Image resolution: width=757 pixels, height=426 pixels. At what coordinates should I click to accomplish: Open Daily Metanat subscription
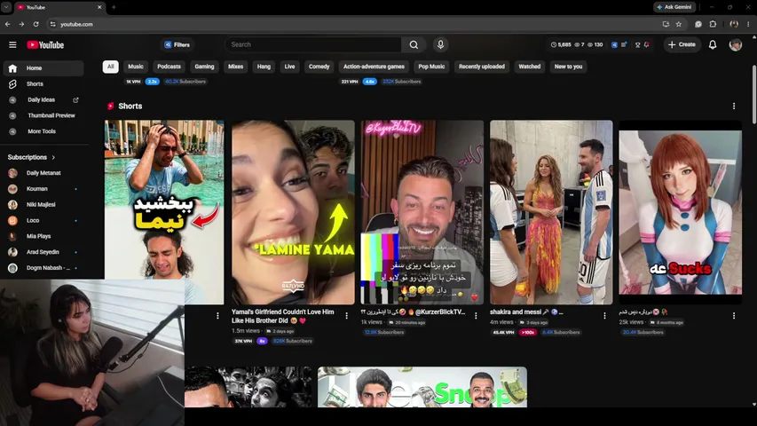click(x=43, y=173)
